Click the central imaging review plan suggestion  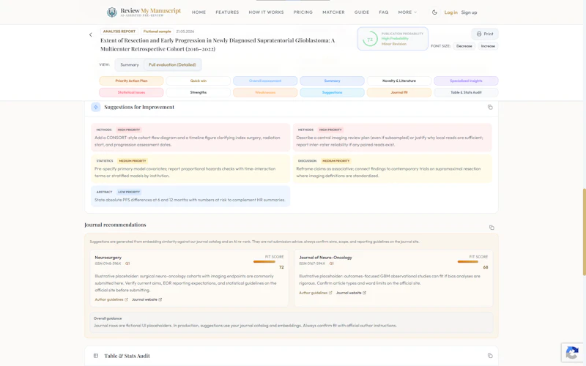tap(393, 138)
